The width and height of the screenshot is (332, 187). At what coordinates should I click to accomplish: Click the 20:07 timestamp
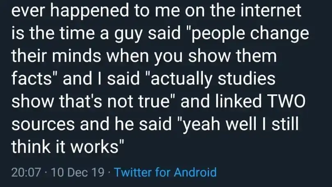(26, 172)
